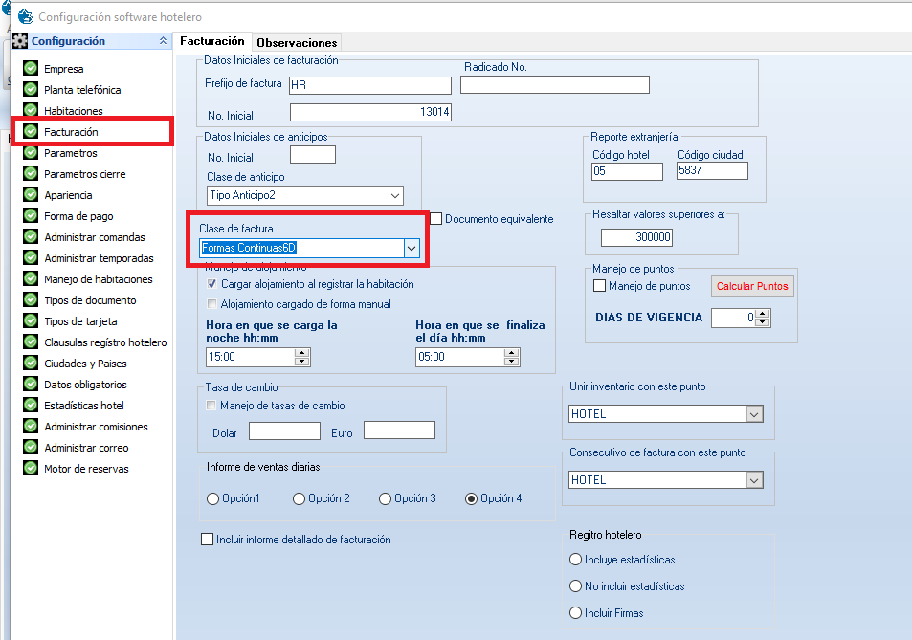Click the green check icon beside Empresa

pos(31,69)
